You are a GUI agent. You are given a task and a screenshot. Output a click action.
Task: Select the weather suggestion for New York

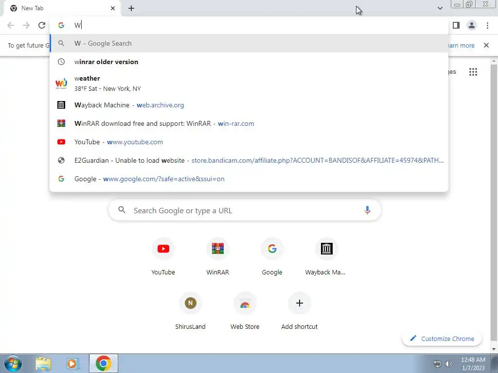click(249, 84)
